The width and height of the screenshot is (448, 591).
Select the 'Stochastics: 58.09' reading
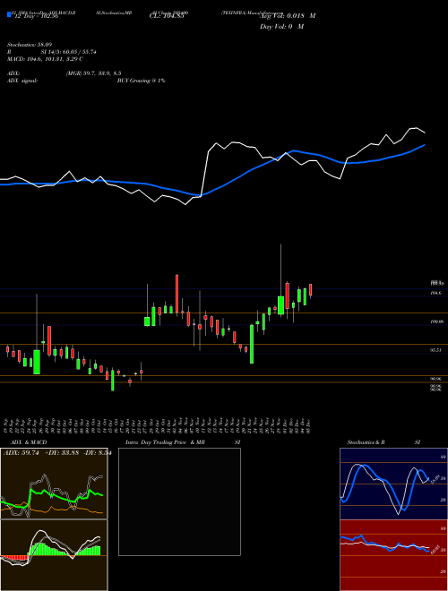[x=29, y=45]
